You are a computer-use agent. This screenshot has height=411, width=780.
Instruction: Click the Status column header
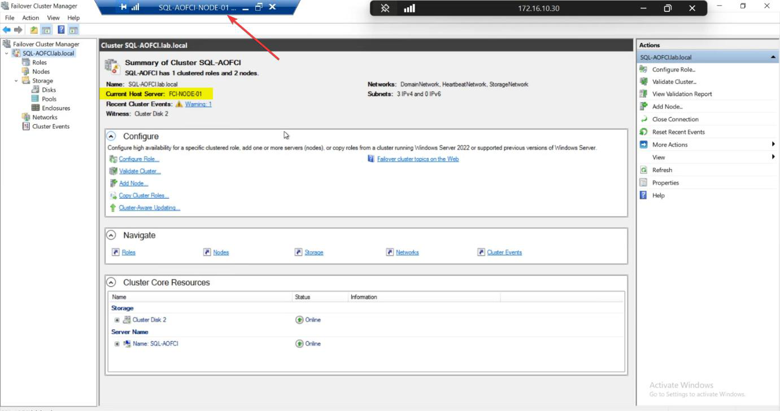pyautogui.click(x=319, y=297)
